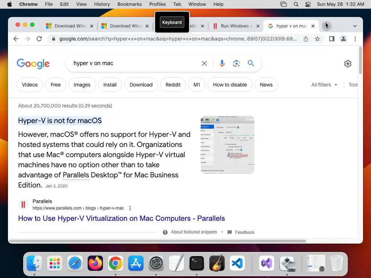Launch GarageBand from the Dock
Screen dimensions: 371x278
217,263
